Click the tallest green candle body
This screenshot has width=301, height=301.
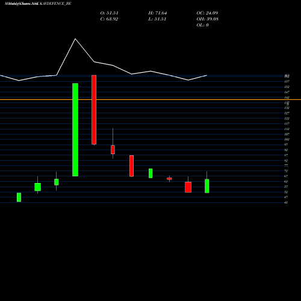(x=75, y=129)
